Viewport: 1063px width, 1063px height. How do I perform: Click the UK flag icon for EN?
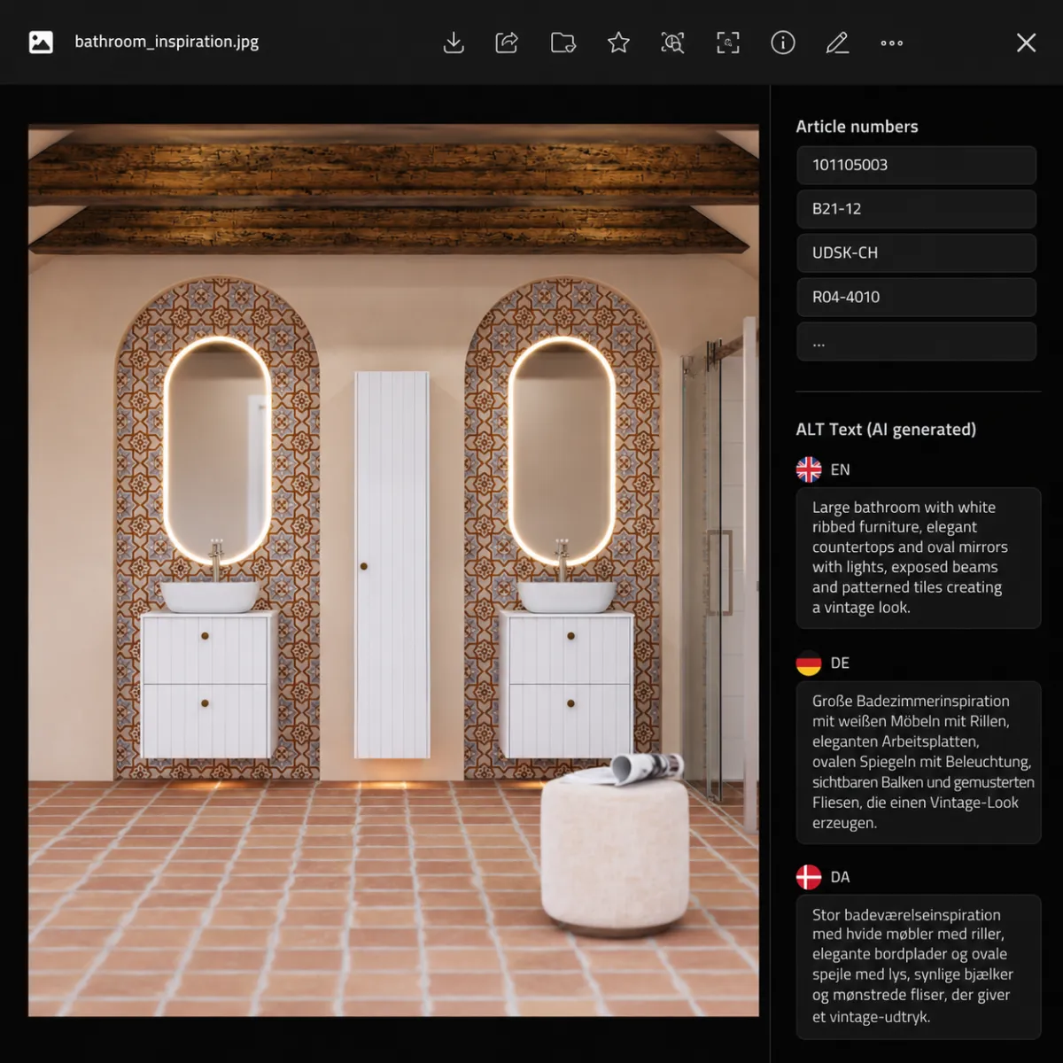(809, 469)
